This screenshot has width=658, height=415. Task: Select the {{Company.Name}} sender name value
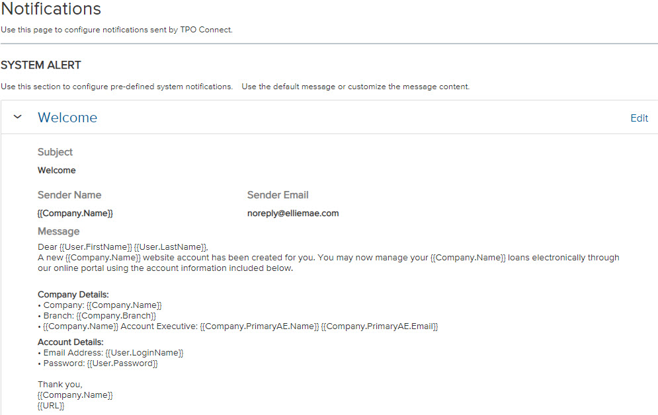[x=75, y=213]
